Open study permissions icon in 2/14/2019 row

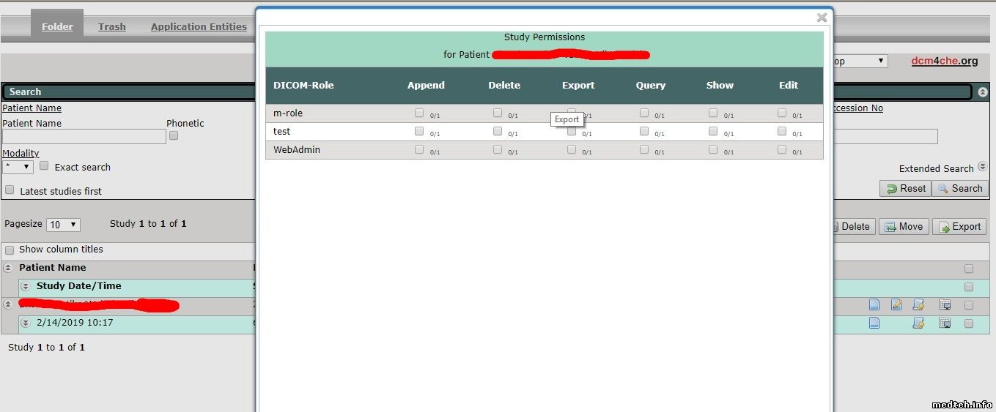pyautogui.click(x=919, y=323)
